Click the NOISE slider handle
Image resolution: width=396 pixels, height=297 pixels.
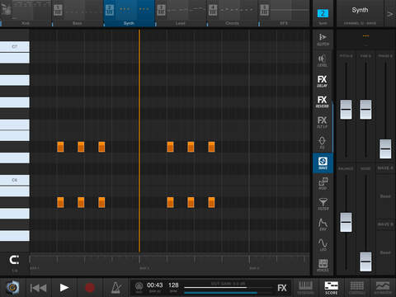pos(365,262)
